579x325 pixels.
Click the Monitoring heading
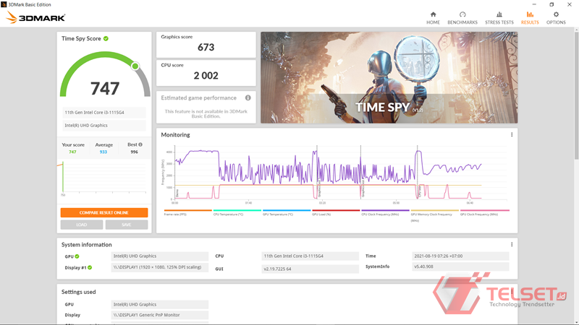coord(175,135)
